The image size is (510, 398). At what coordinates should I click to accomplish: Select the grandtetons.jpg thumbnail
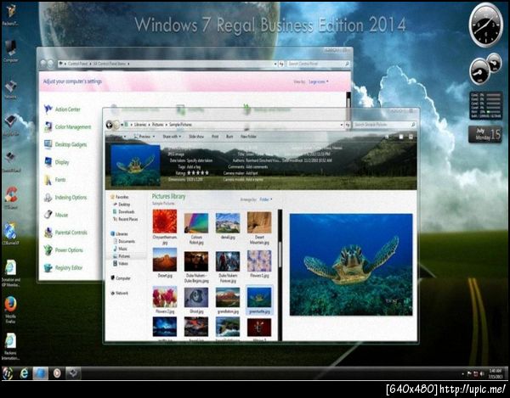pyautogui.click(x=228, y=300)
